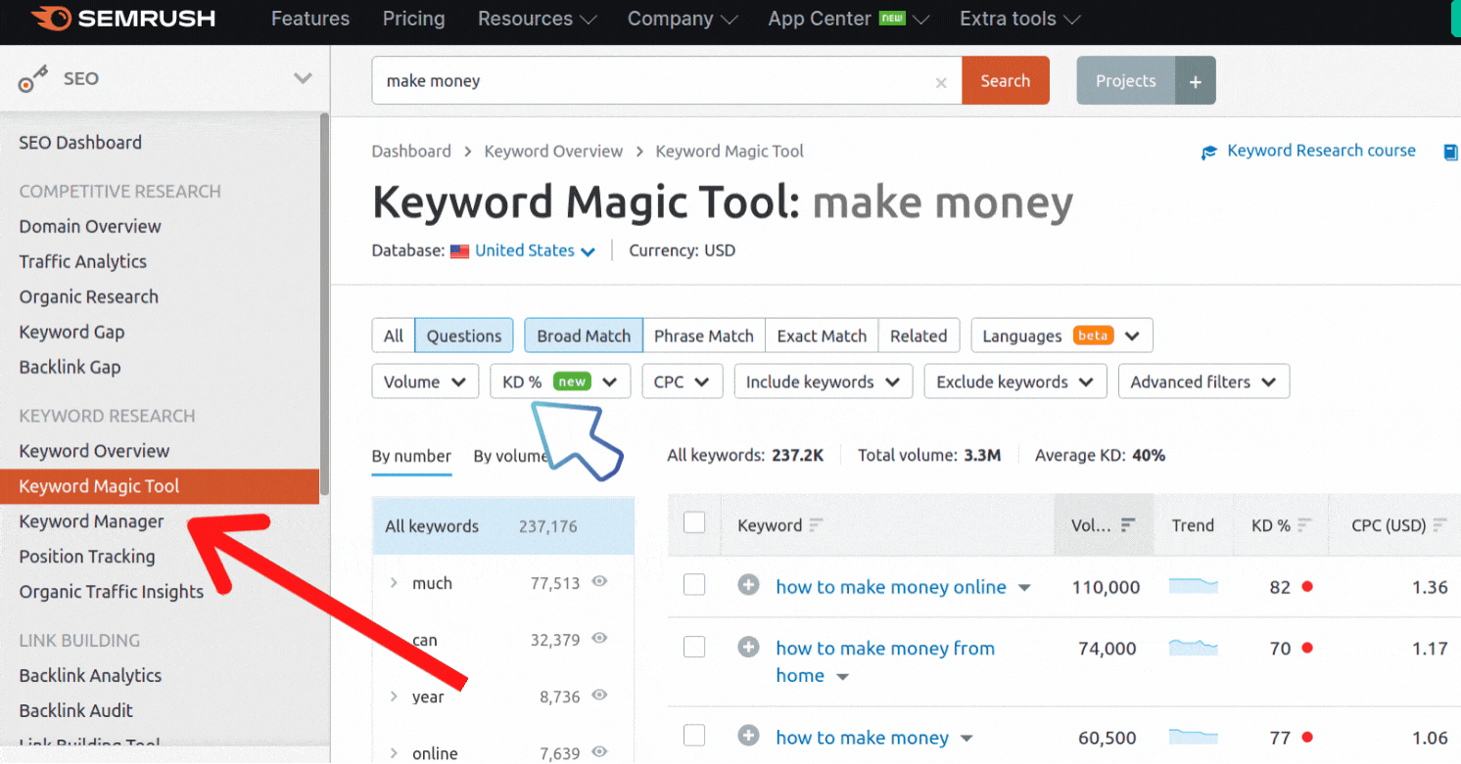1461x764 pixels.
Task: Click the orange Search button
Action: pos(1006,81)
